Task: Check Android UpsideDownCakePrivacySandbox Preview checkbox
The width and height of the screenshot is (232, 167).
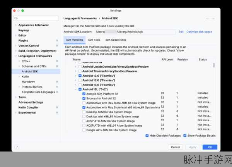Action: tap(80, 67)
